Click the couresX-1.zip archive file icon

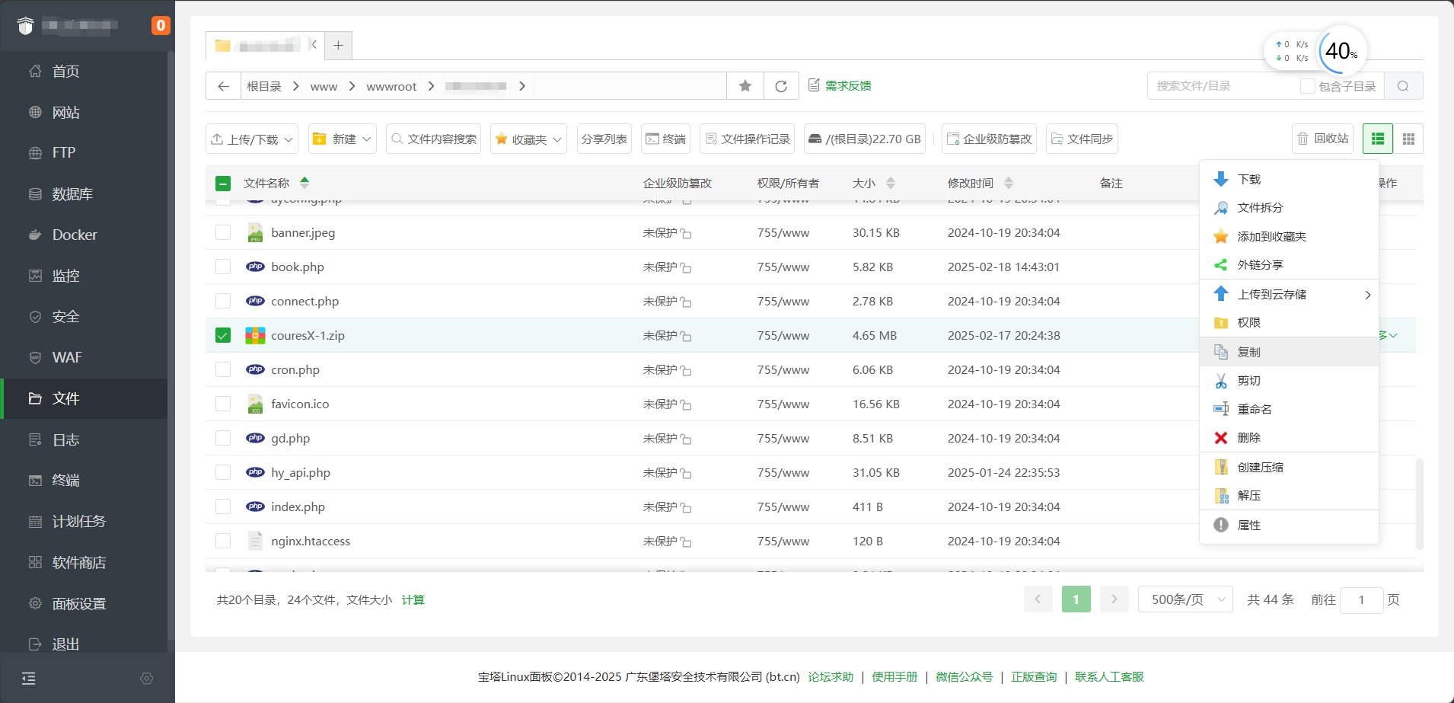pos(255,335)
